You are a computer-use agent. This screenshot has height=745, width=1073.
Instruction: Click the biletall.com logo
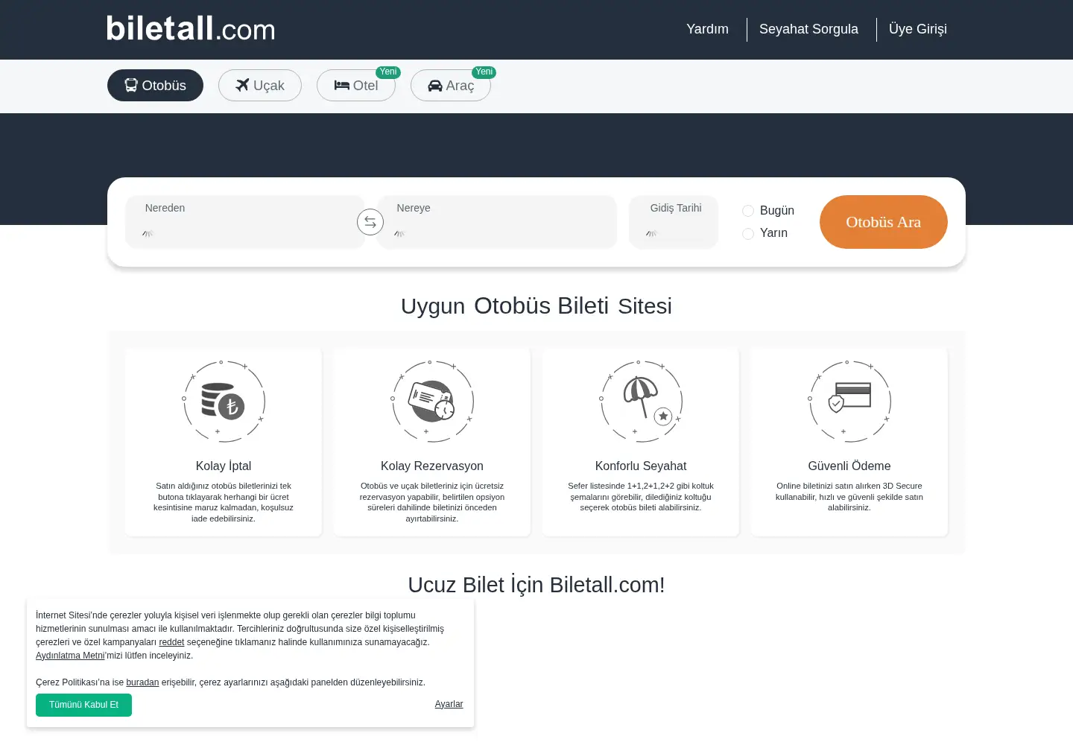click(191, 29)
